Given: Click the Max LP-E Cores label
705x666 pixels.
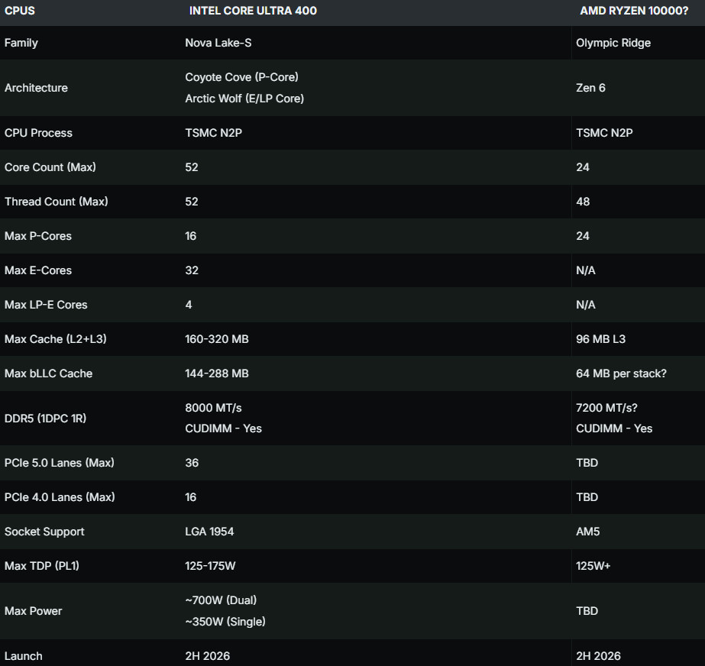Looking at the screenshot, I should (x=46, y=305).
